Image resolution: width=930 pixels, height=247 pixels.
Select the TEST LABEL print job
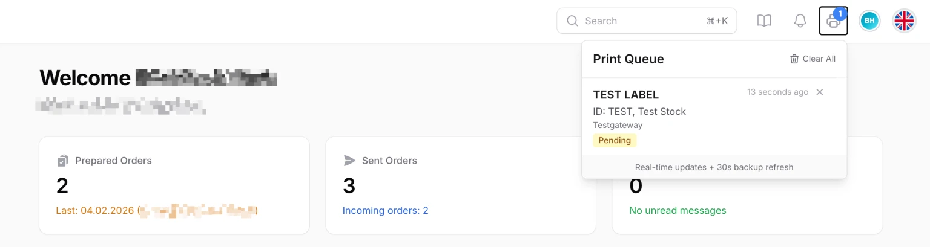click(x=625, y=95)
